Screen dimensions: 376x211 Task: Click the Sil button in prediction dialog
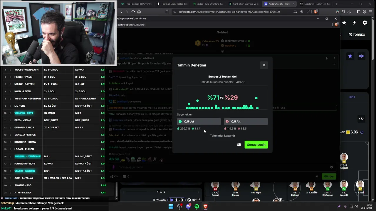tap(239, 145)
